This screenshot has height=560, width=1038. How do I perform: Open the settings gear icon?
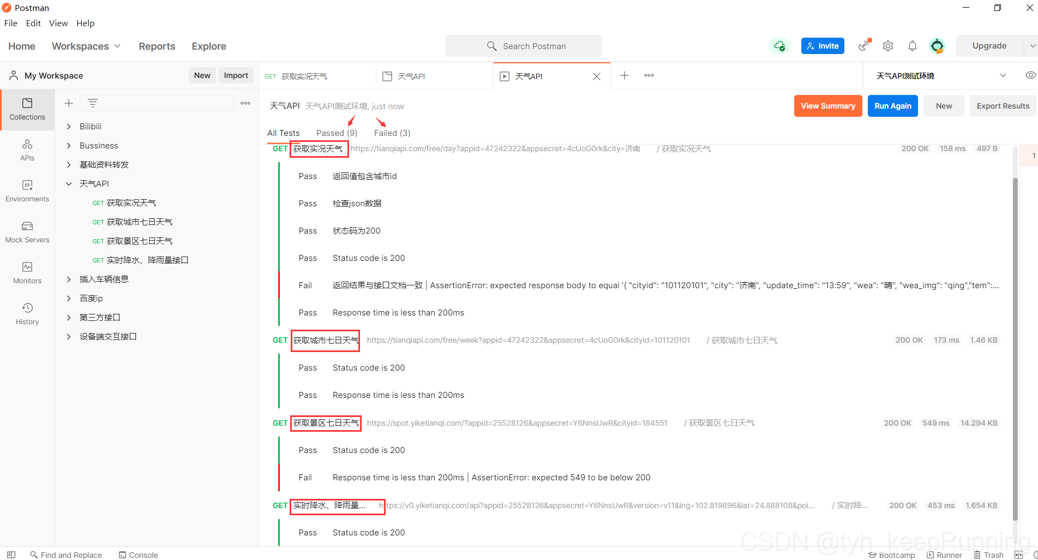coord(888,46)
